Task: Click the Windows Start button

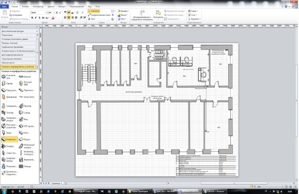Action: (3, 191)
